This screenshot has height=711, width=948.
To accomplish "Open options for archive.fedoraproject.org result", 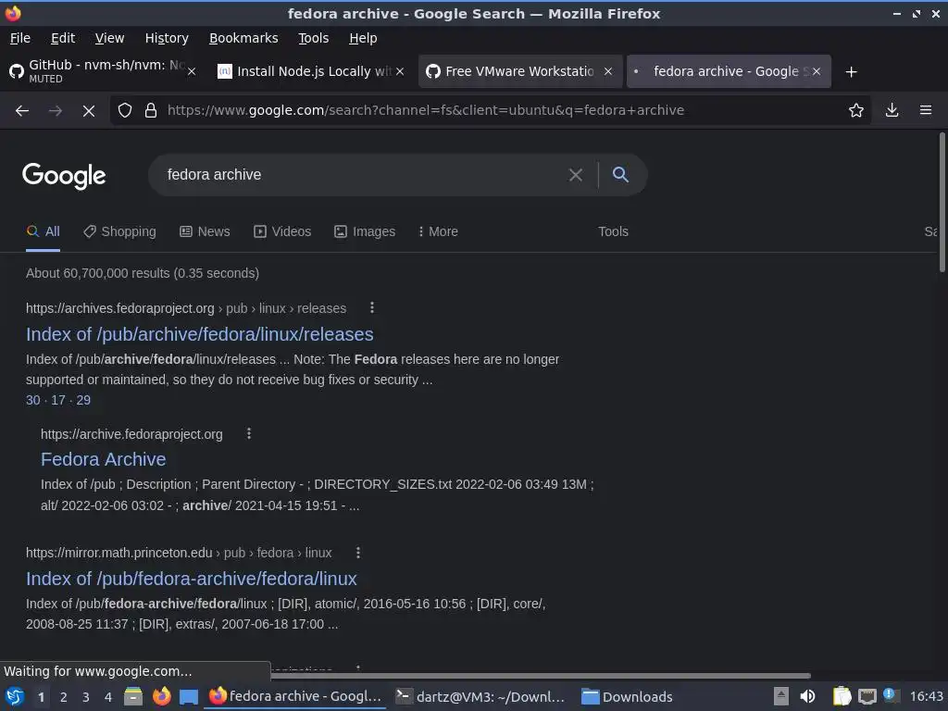I will pos(248,433).
